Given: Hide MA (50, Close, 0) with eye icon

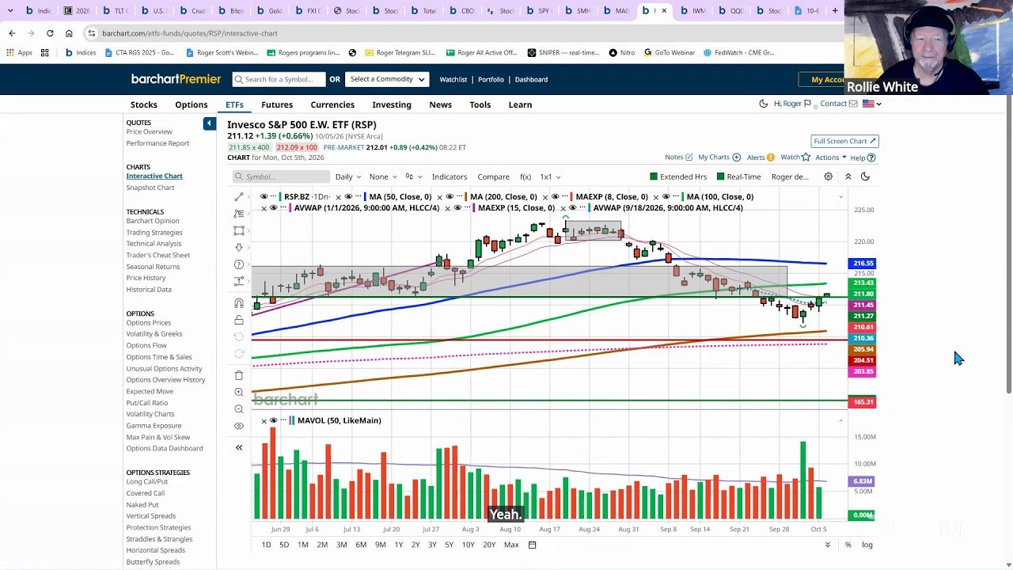Looking at the screenshot, I should click(x=348, y=197).
